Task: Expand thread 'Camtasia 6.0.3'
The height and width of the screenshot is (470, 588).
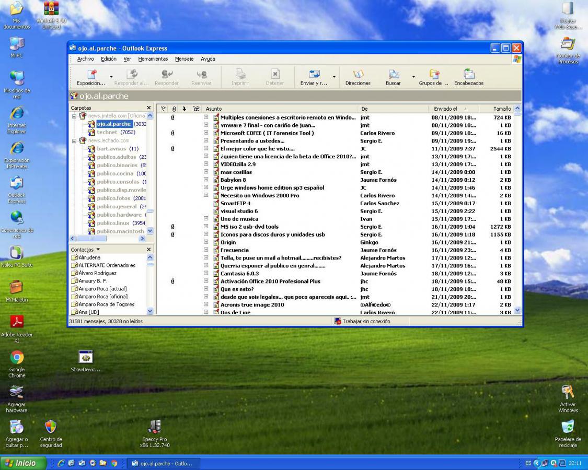Action: pyautogui.click(x=206, y=273)
